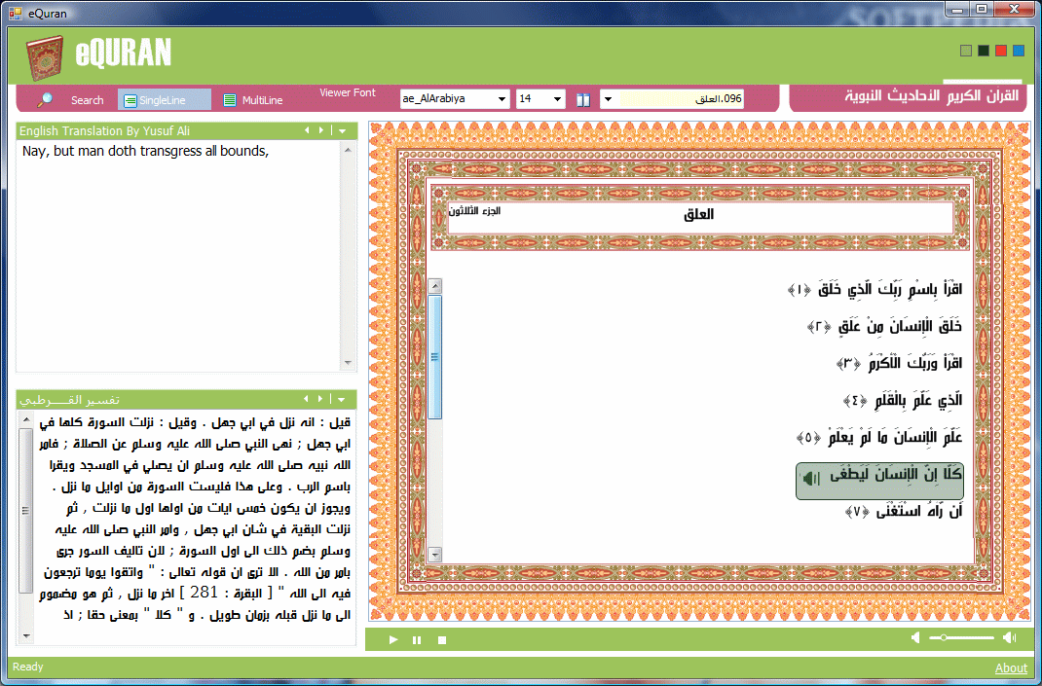Click the eQuran title bar icon
1042x686 pixels.
(16, 14)
